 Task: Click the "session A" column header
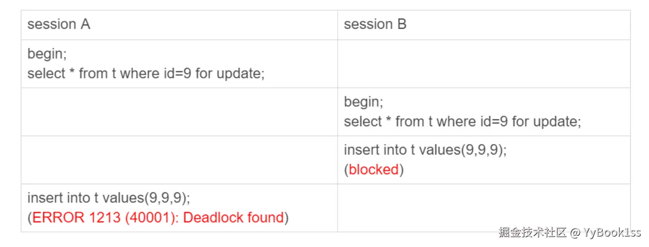tap(59, 25)
